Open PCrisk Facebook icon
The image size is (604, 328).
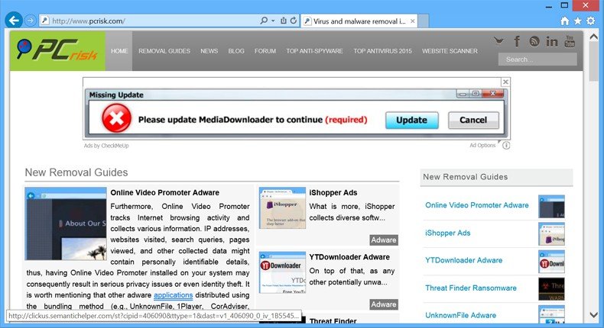click(517, 41)
